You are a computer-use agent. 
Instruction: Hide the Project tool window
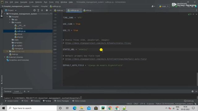point(50,10)
